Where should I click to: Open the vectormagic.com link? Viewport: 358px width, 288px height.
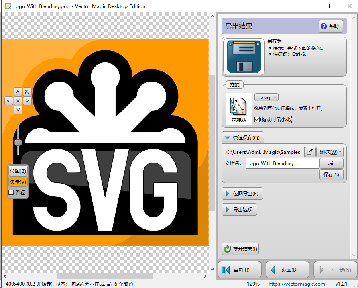(x=297, y=284)
